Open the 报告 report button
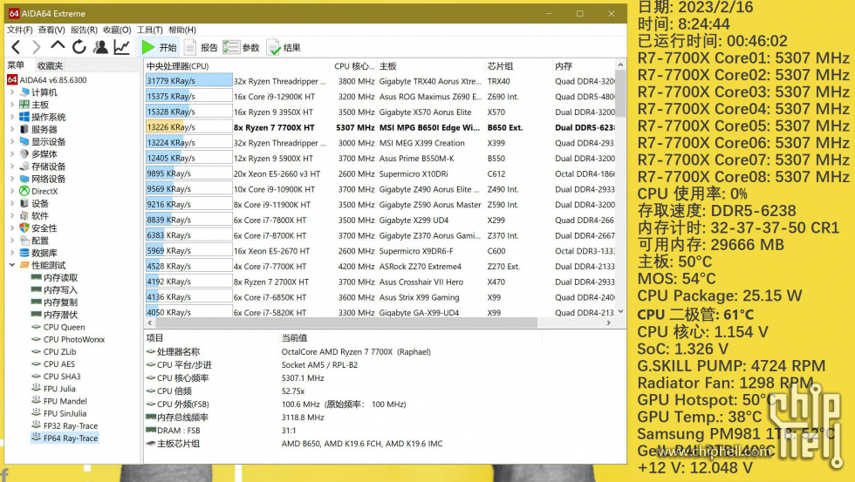The height and width of the screenshot is (482, 855). (202, 47)
